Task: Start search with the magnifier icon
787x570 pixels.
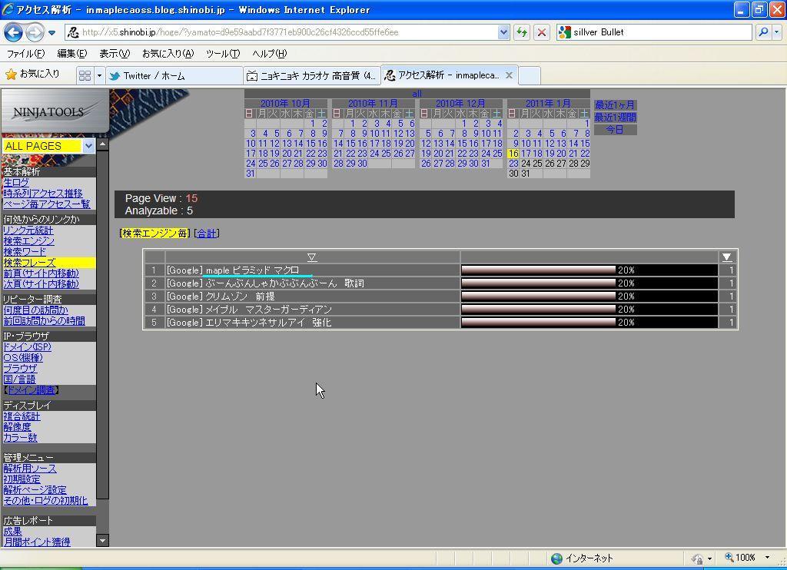Action: pos(763,32)
